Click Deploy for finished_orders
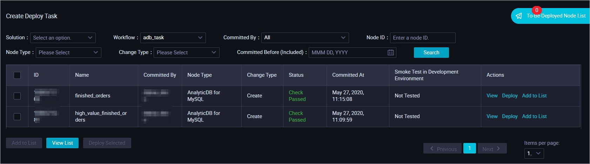This screenshot has width=590, height=164. click(x=510, y=96)
